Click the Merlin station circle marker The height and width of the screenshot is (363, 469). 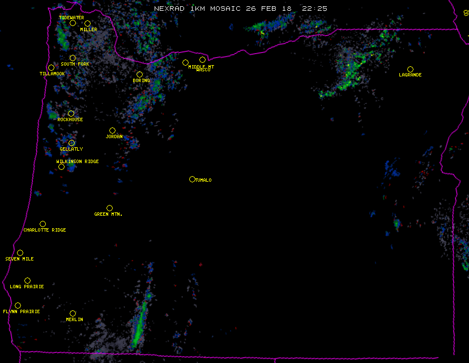73,313
